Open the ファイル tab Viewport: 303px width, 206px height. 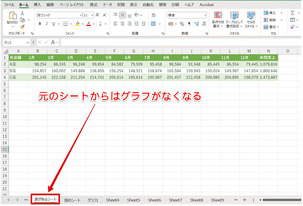[x=9, y=5]
